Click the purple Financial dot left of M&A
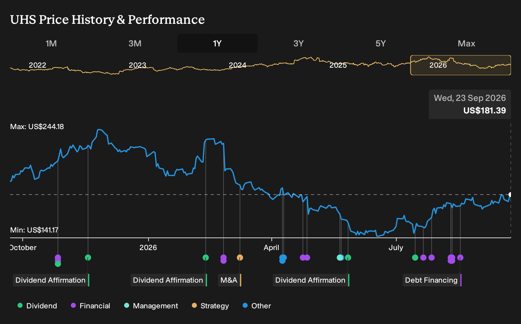 (x=223, y=259)
